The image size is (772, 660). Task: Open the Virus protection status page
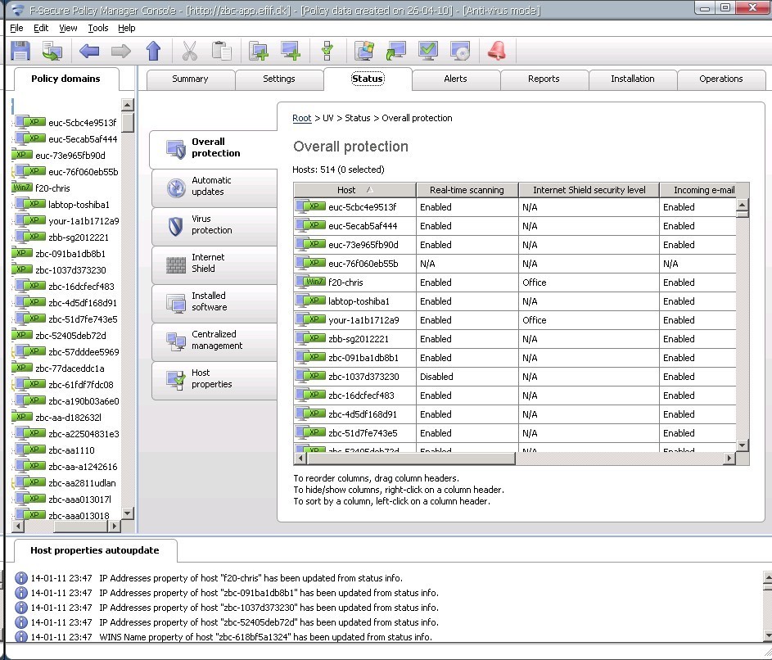click(x=213, y=225)
